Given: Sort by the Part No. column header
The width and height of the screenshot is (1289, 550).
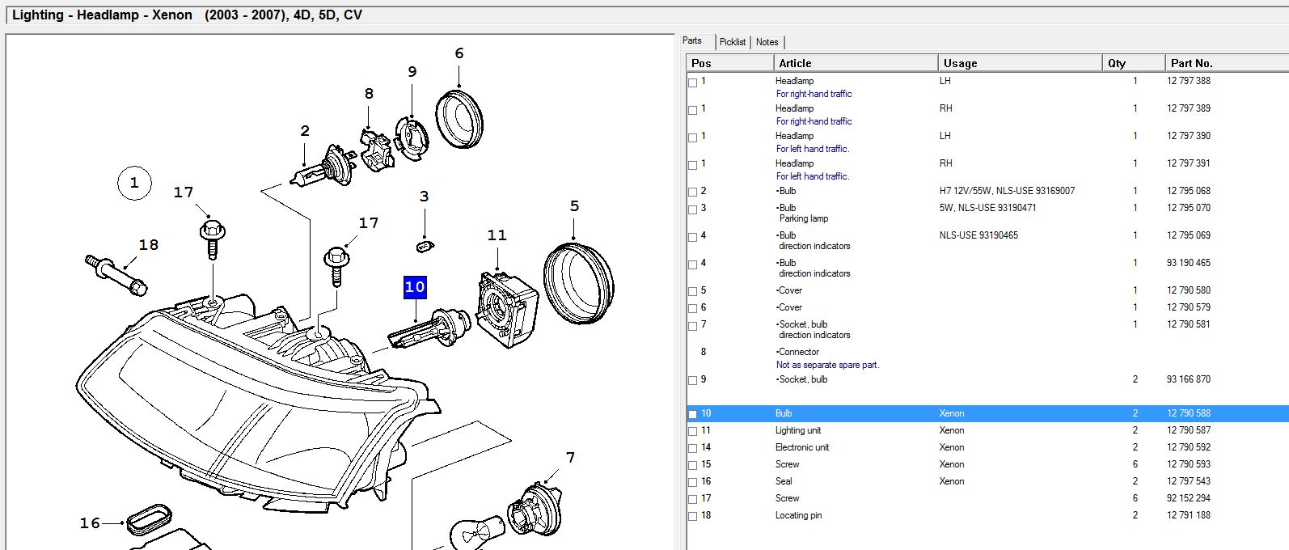Looking at the screenshot, I should coord(1191,63).
